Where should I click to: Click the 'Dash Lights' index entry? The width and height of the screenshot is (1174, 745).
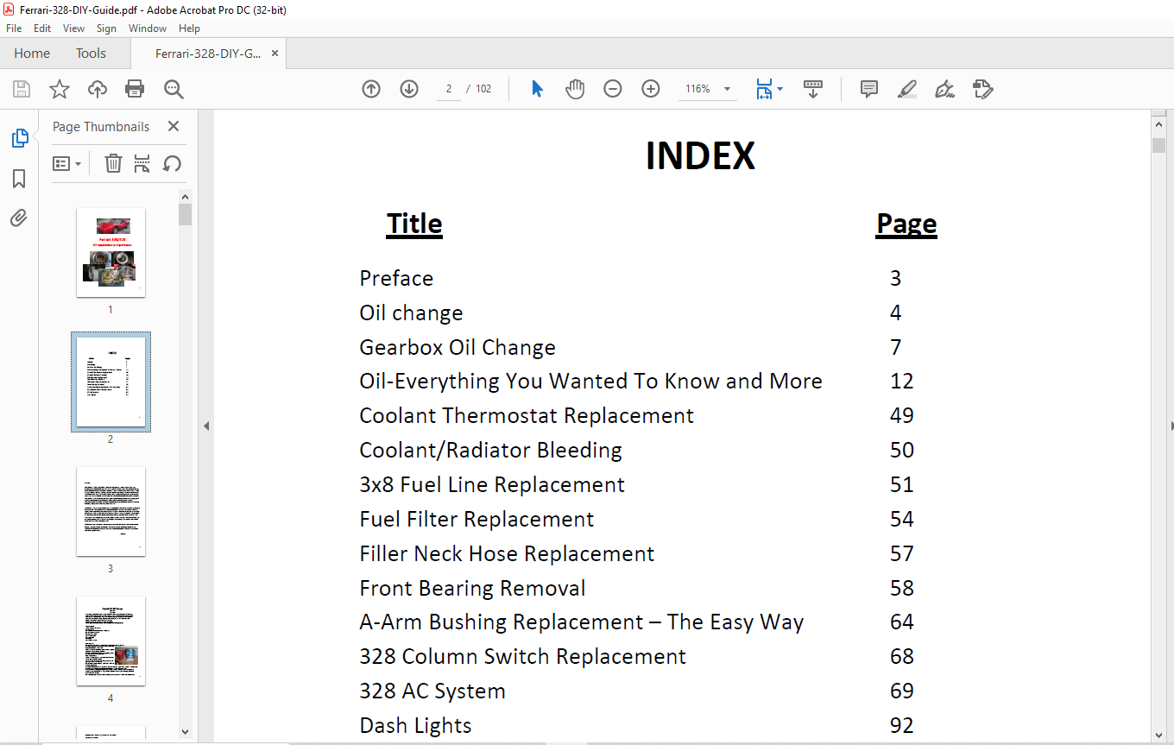[x=415, y=725]
